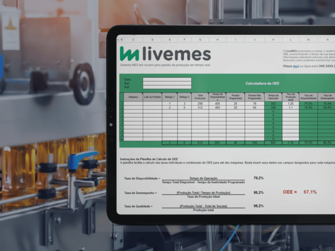Screen dimensions: 335x251
Task: Select green cell with value 302
Action: [x=273, y=103]
